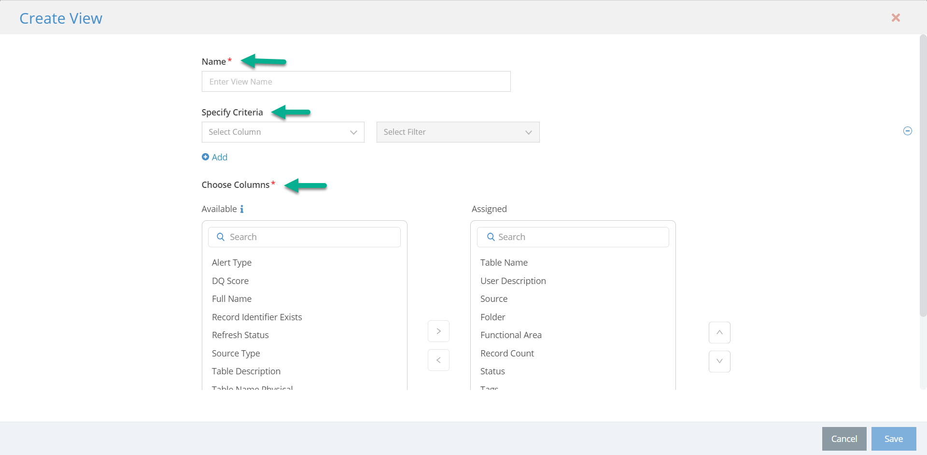Select DQ Score in Available list
Image resolution: width=927 pixels, height=455 pixels.
click(230, 281)
